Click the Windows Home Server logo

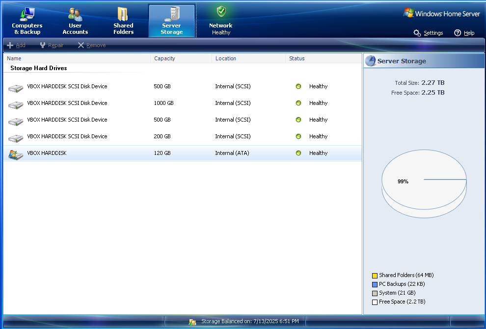coord(442,13)
